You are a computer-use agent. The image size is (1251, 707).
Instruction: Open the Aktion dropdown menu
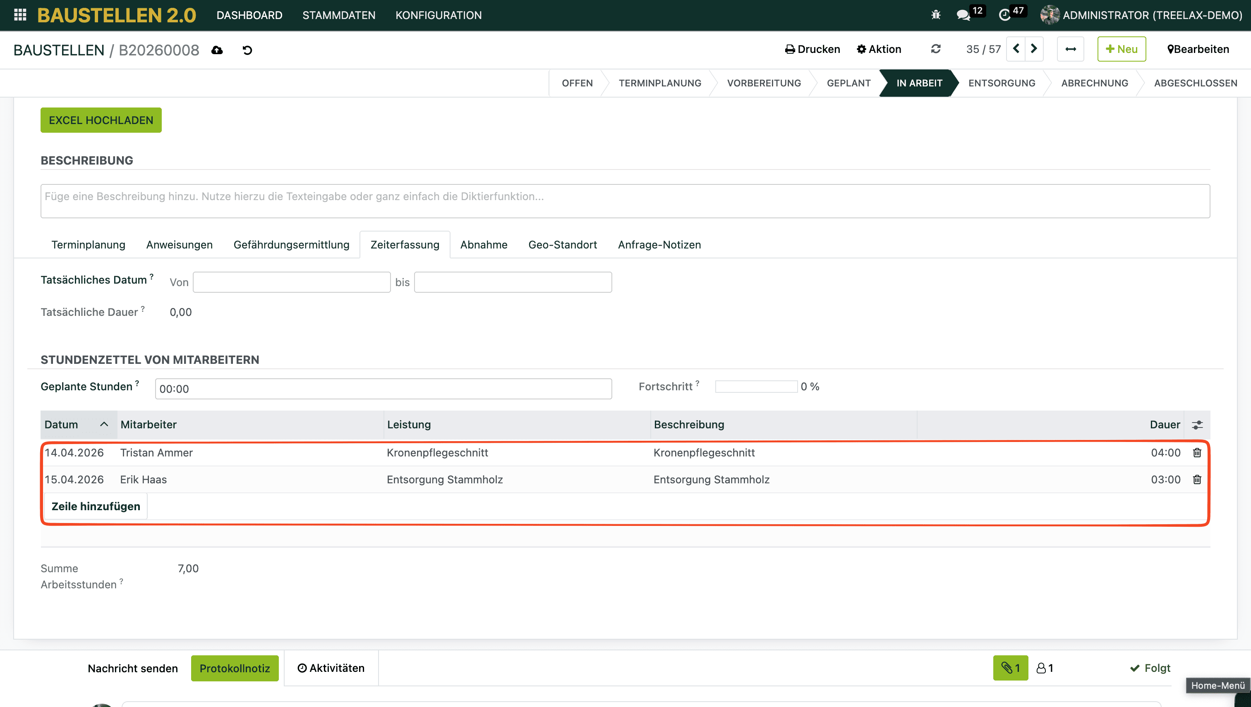(x=879, y=49)
